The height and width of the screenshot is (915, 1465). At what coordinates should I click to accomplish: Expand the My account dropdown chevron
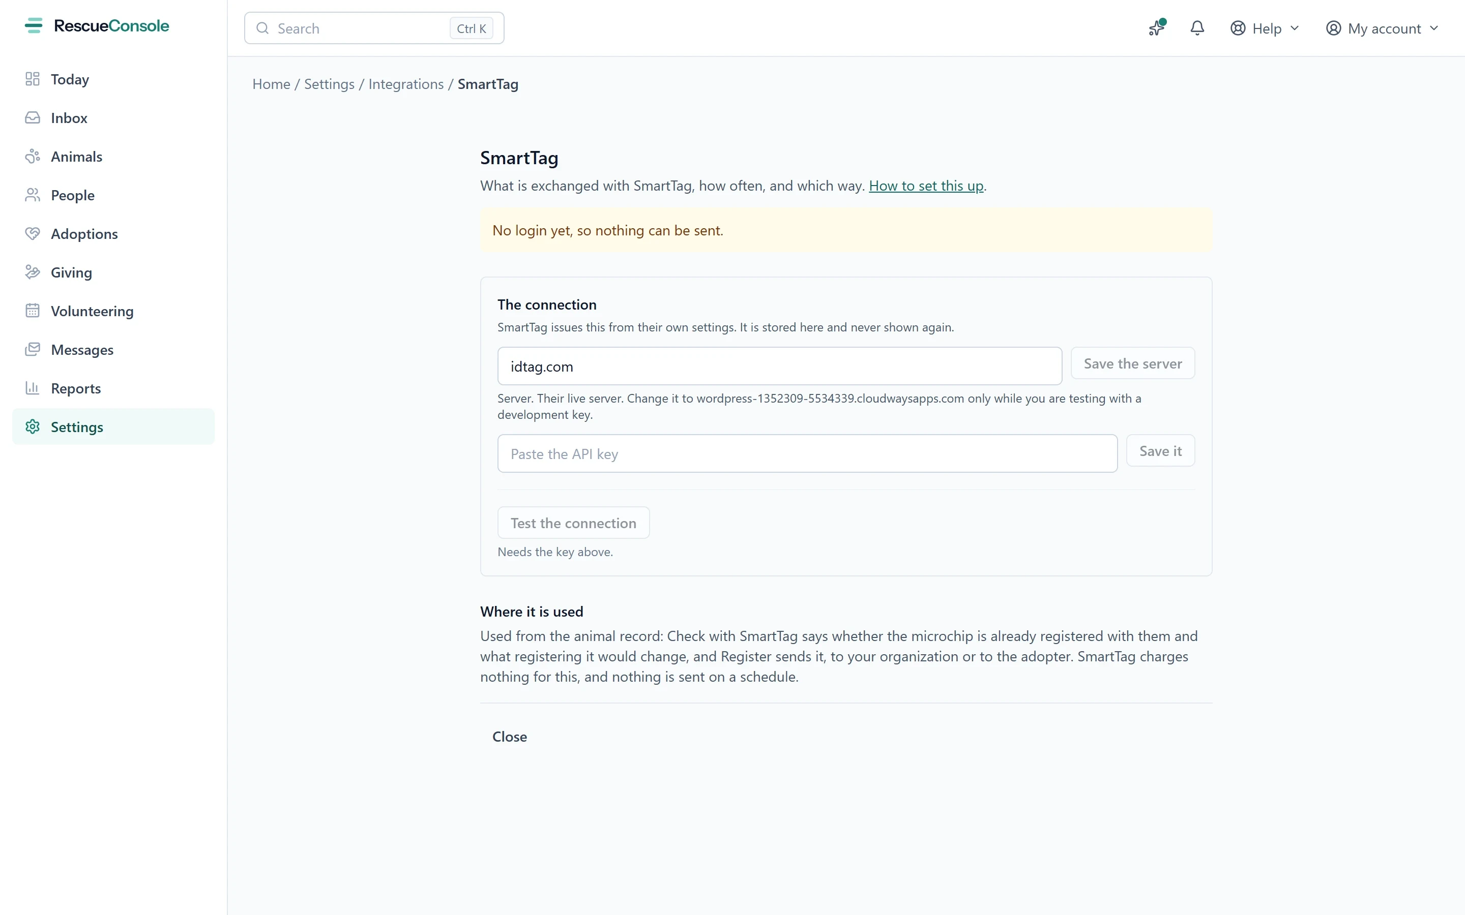1434,28
